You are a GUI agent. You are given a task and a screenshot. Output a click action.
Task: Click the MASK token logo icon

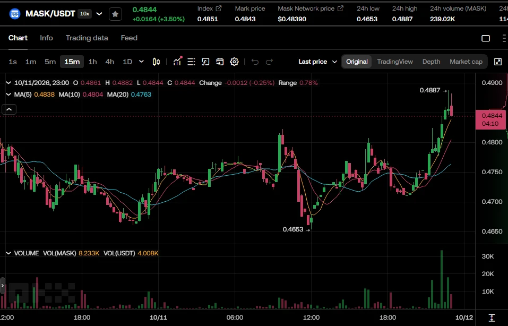(14, 14)
